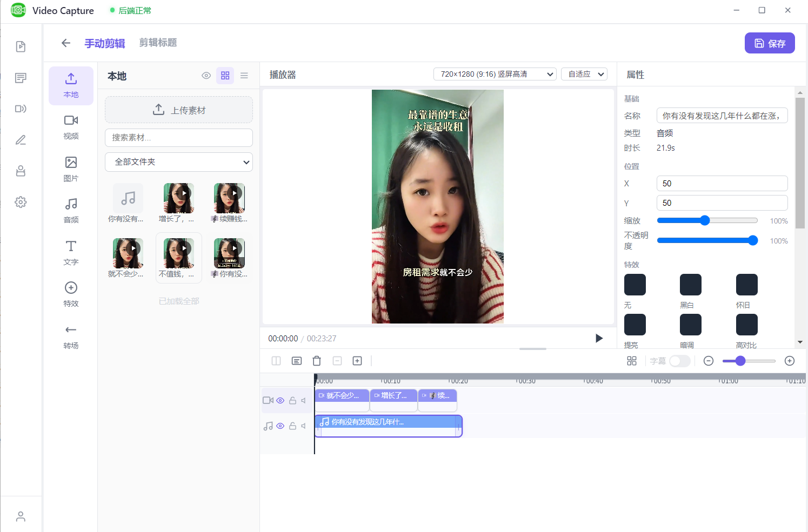Switch material panel to grid view
Viewport: 808px width, 532px height.
[x=225, y=76]
